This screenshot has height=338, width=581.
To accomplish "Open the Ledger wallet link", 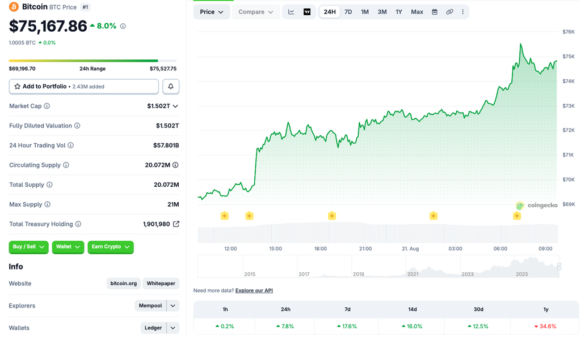I will point(153,328).
